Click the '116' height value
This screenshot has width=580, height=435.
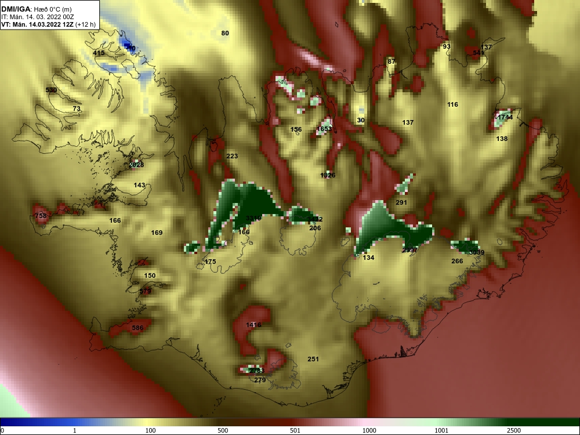[453, 104]
